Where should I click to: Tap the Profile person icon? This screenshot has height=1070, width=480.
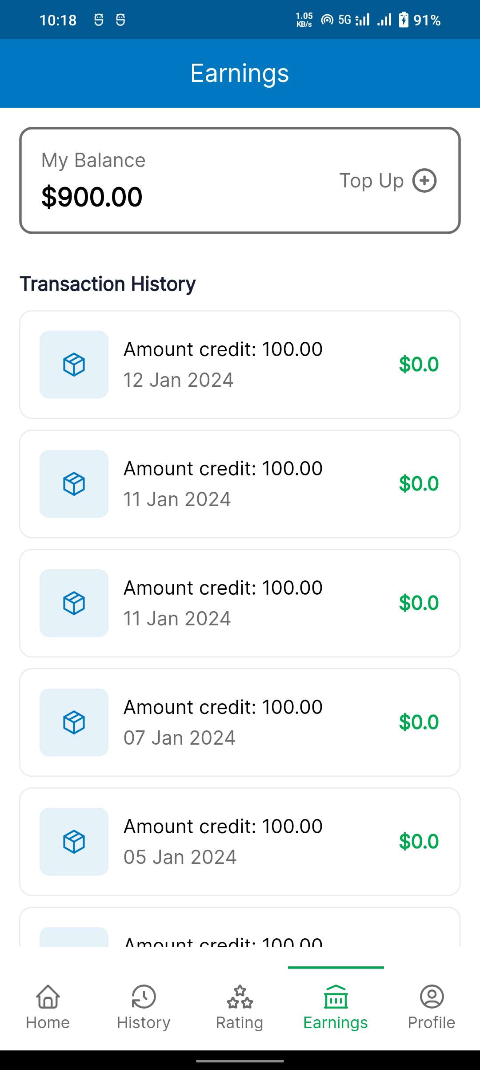pos(432,996)
